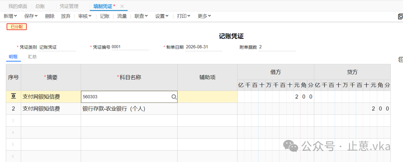This screenshot has width=403, height=162.
Task: Click the scan icon at top right
Action: point(400,17)
